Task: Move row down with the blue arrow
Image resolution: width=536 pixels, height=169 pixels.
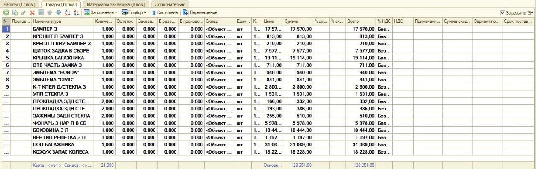Action: (x=59, y=13)
